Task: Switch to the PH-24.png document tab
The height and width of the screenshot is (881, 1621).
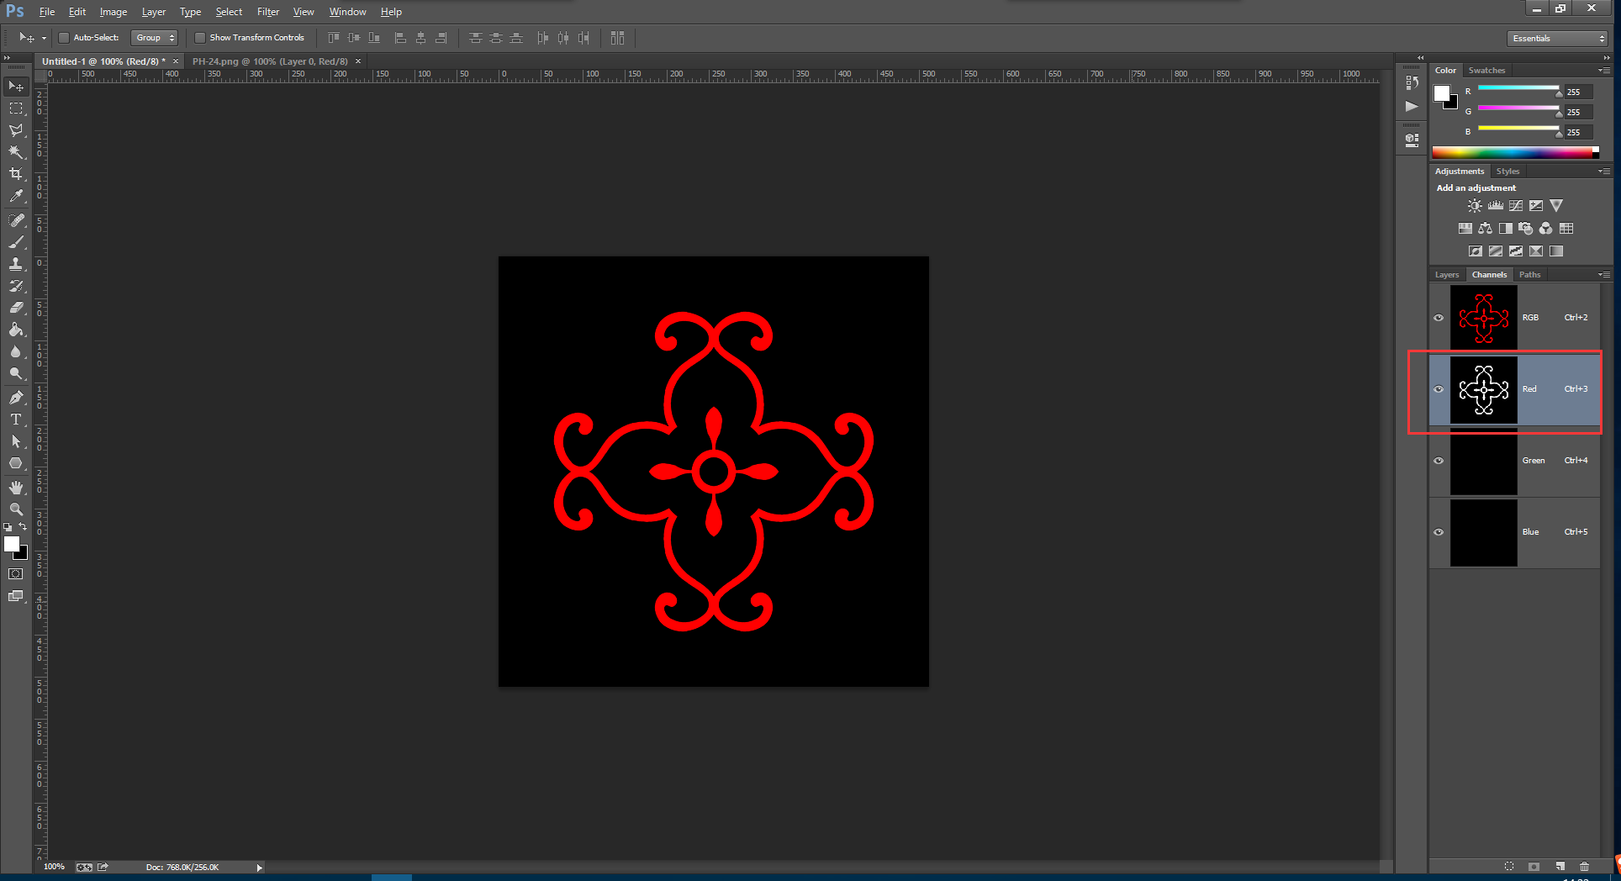Action: (x=269, y=61)
